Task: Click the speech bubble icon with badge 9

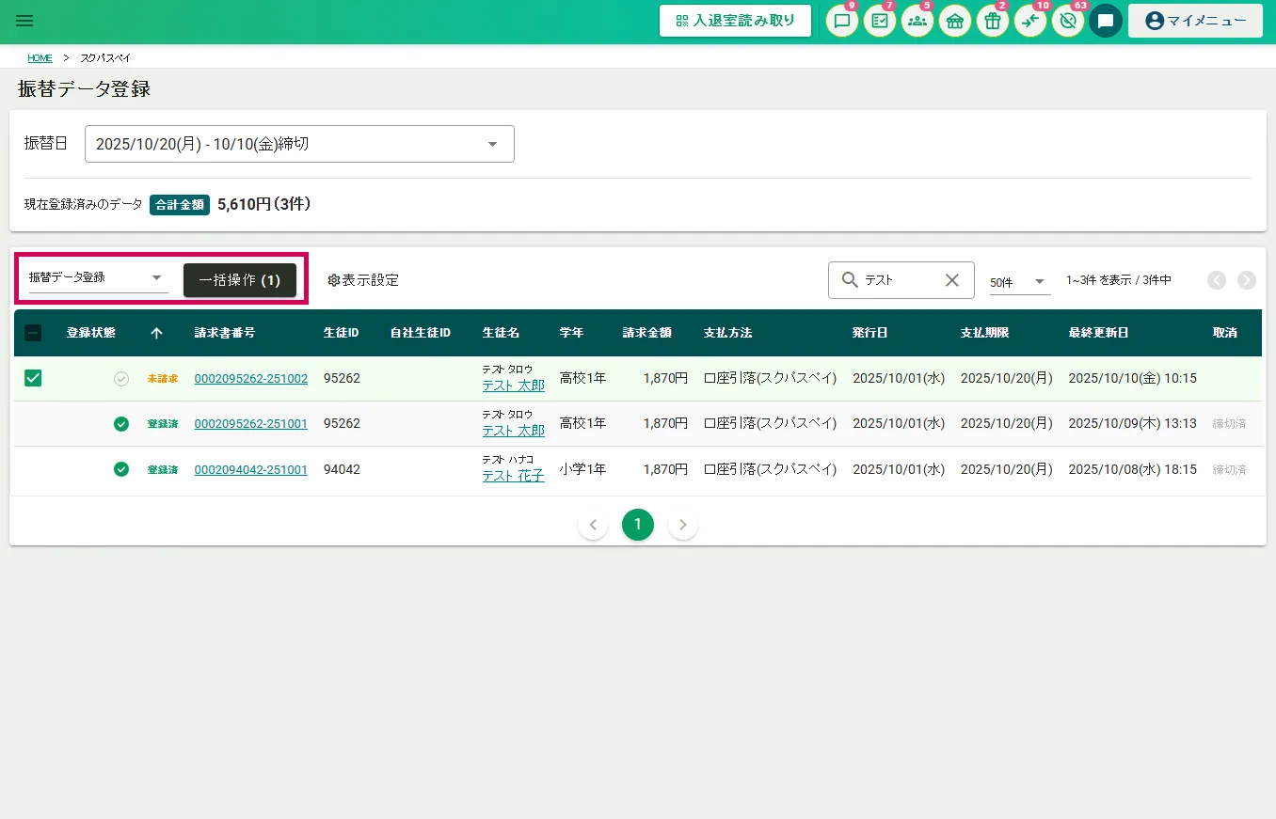Action: (842, 21)
